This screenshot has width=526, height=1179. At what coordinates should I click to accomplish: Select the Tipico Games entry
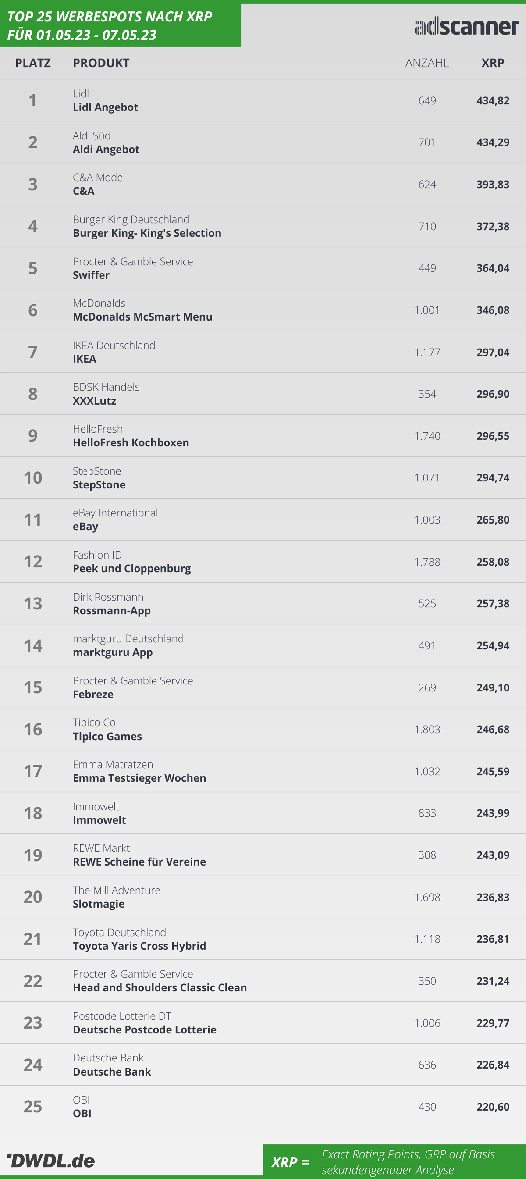click(x=107, y=736)
